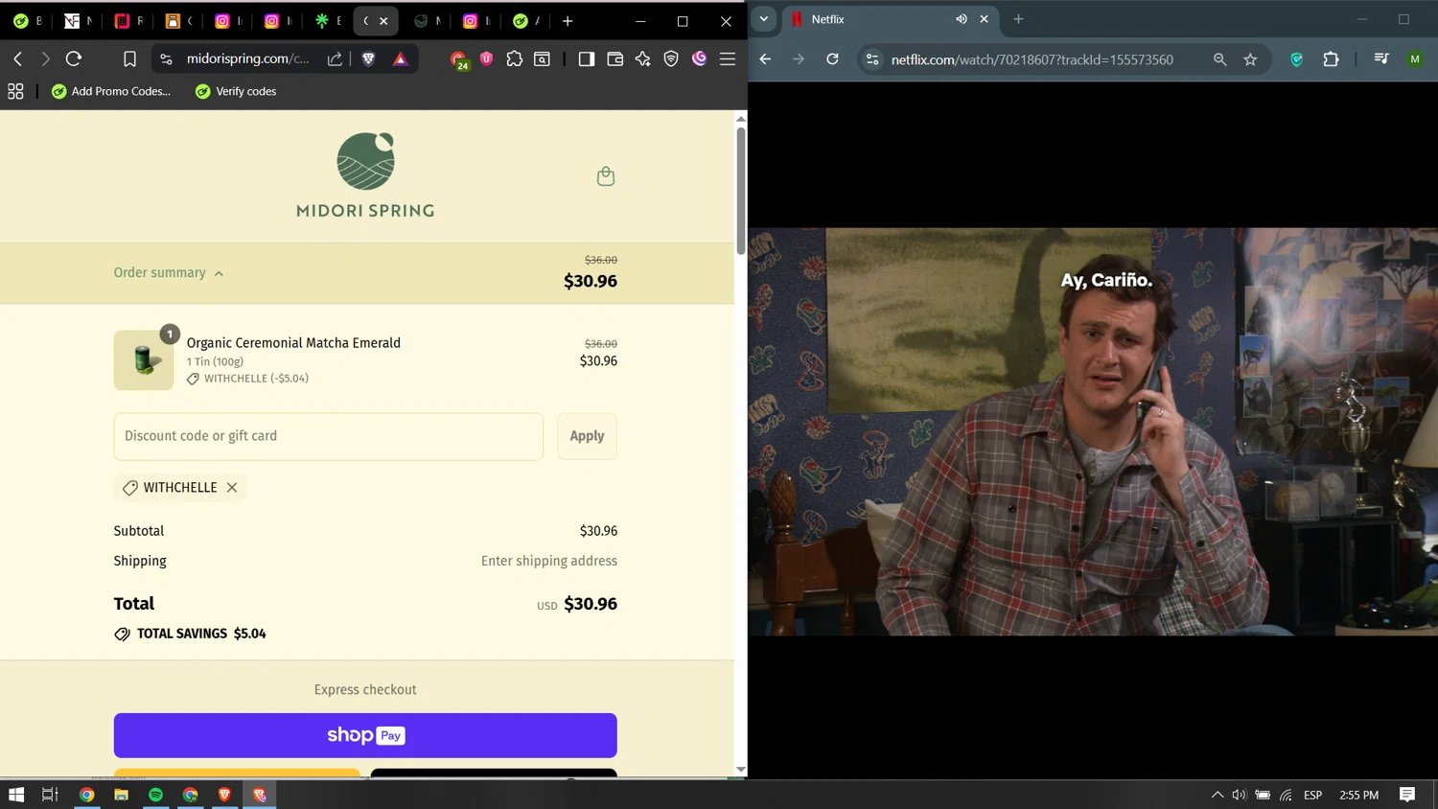Open the Chrome tab search dropdown arrow
1438x809 pixels.
(x=764, y=19)
